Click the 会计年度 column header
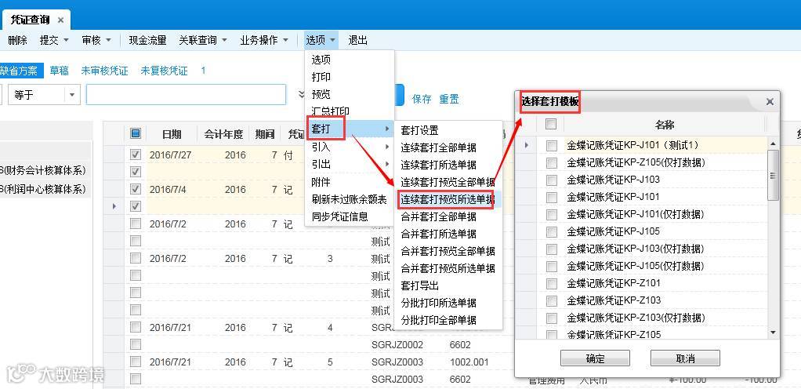This screenshot has height=389, width=801. click(223, 134)
